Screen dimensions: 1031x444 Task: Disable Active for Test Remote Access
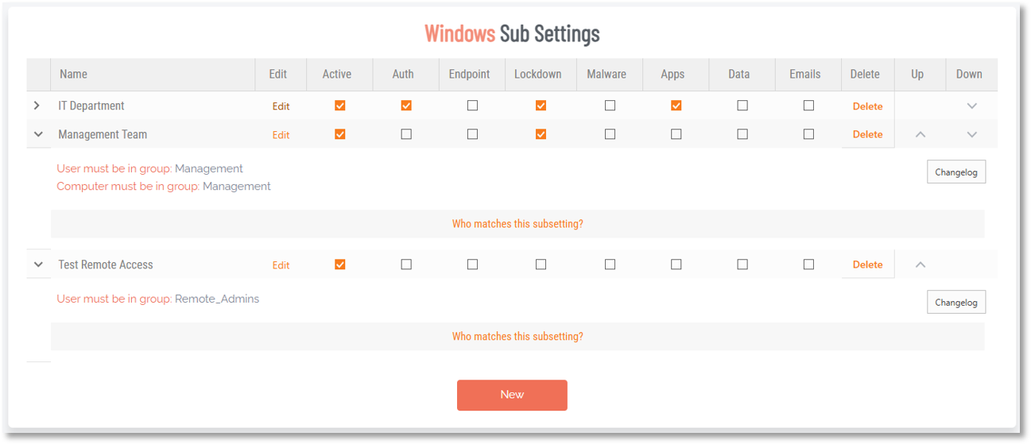click(340, 264)
